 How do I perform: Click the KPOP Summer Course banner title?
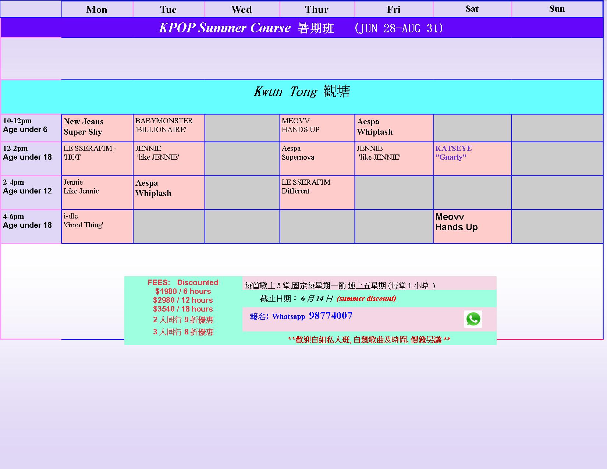point(301,28)
